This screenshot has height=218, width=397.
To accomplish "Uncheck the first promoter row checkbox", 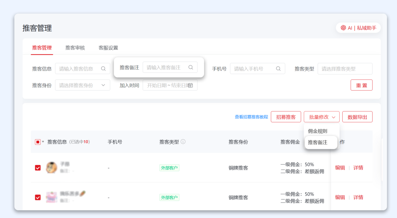I will click(x=37, y=167).
